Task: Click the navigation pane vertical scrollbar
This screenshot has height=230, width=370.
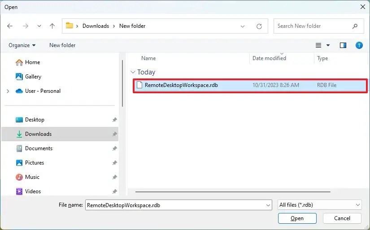Action: tap(122, 83)
